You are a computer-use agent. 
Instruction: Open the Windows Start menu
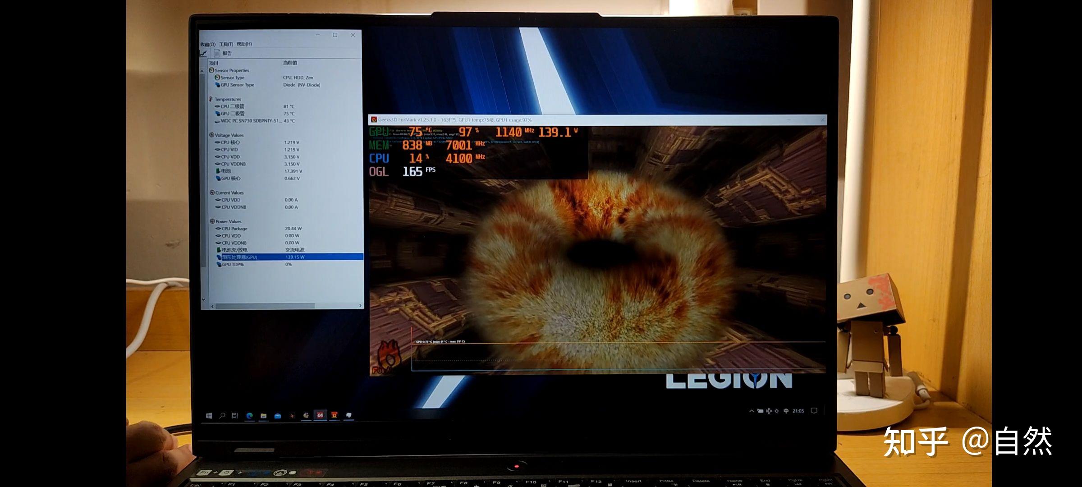pyautogui.click(x=209, y=416)
